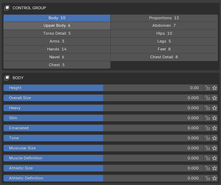Lock the Height slider
This screenshot has height=185, width=221.
[207, 88]
